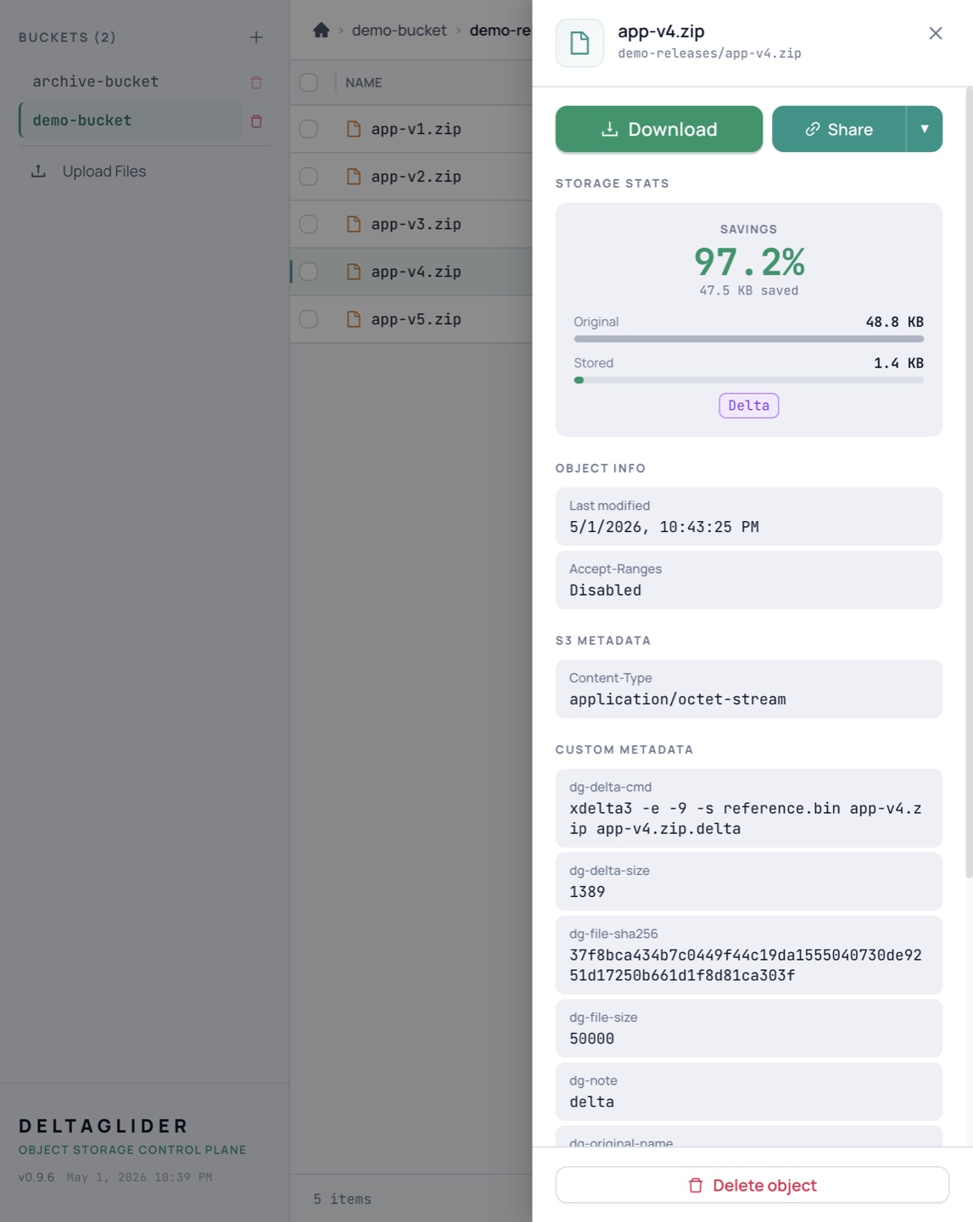
Task: Click the file icon beside app-v5.zip
Action: tap(354, 319)
